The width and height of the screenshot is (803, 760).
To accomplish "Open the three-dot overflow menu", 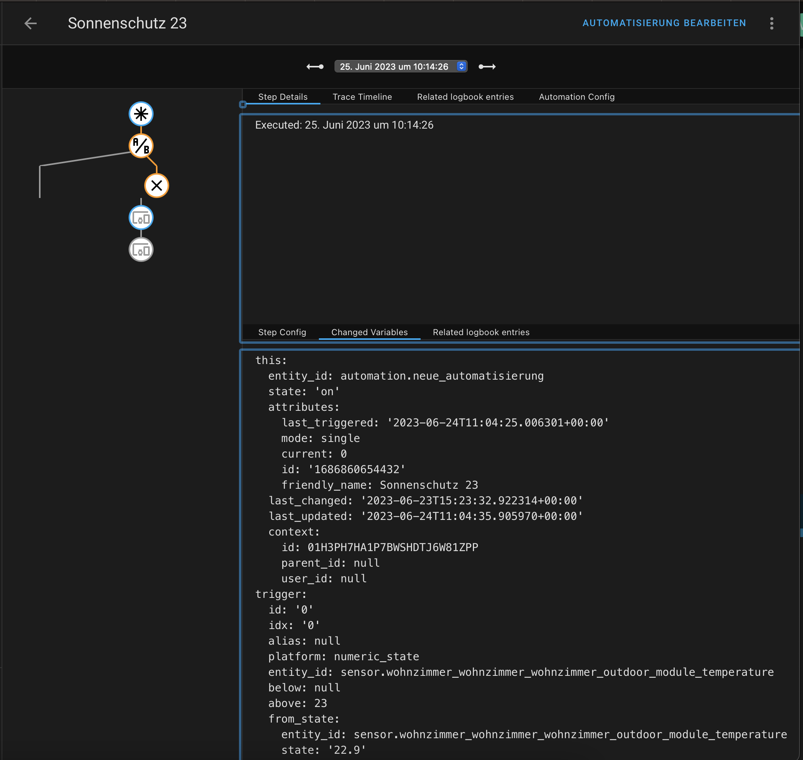I will [x=771, y=23].
